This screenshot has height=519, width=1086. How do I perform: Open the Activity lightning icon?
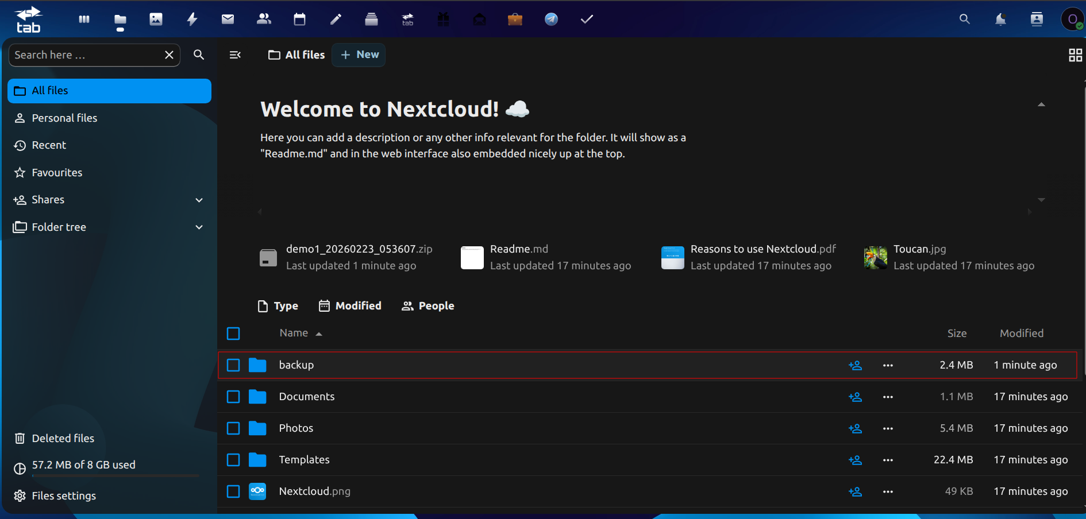(x=192, y=20)
